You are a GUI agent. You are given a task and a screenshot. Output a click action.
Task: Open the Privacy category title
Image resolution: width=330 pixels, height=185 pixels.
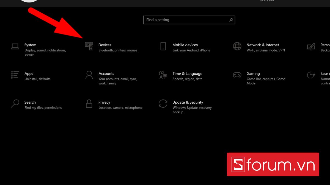point(104,103)
